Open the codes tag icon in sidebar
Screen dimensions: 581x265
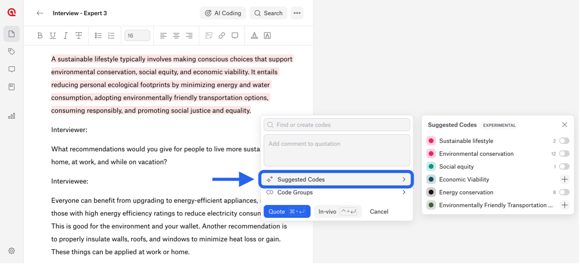(11, 52)
